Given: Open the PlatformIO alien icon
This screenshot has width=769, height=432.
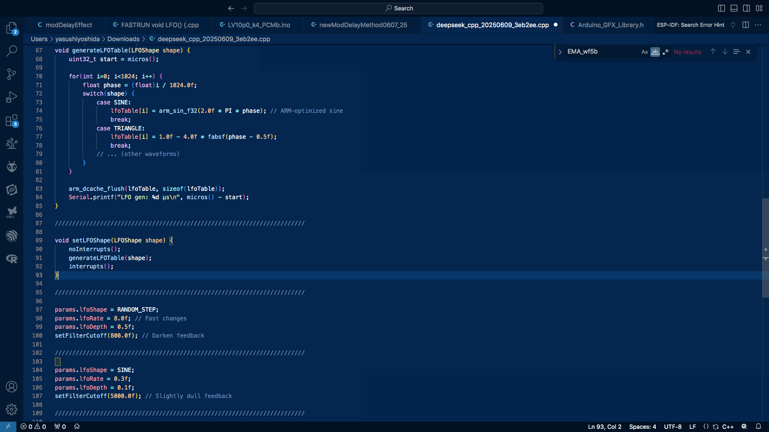Looking at the screenshot, I should pos(12,166).
